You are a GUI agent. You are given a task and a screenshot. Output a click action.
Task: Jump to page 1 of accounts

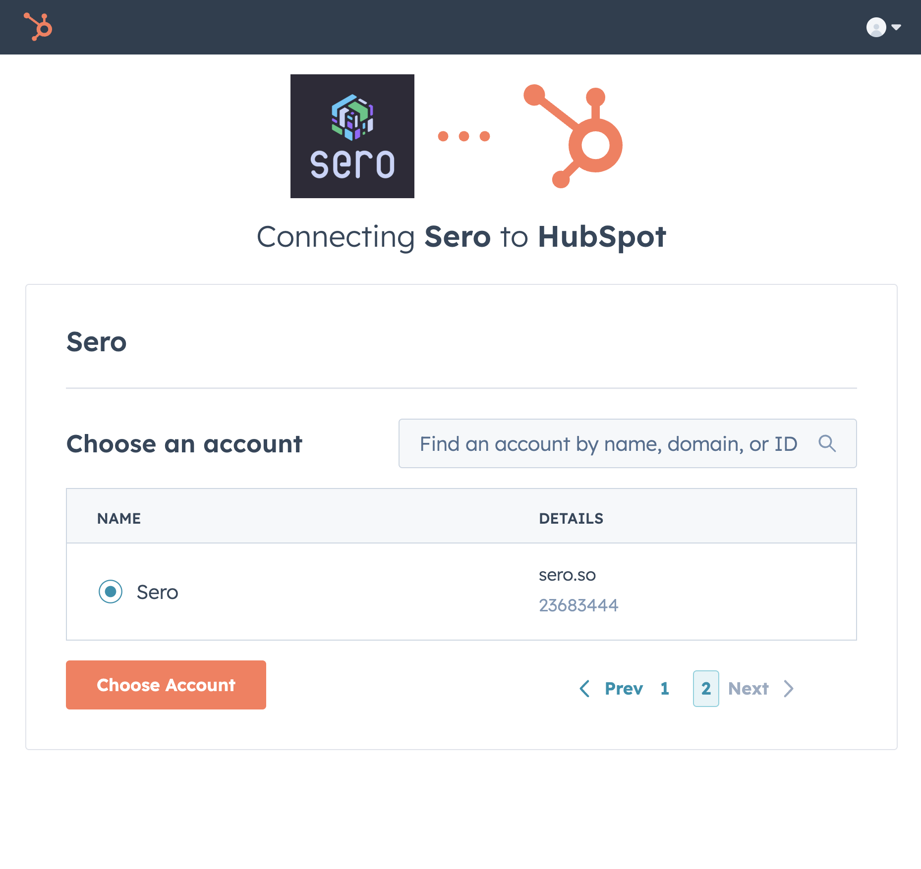pos(665,688)
